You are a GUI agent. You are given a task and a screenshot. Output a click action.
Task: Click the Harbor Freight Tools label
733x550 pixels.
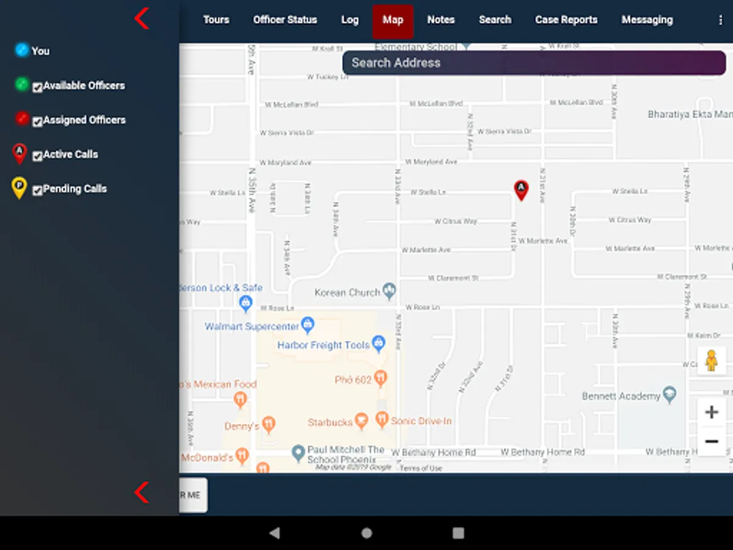click(323, 345)
